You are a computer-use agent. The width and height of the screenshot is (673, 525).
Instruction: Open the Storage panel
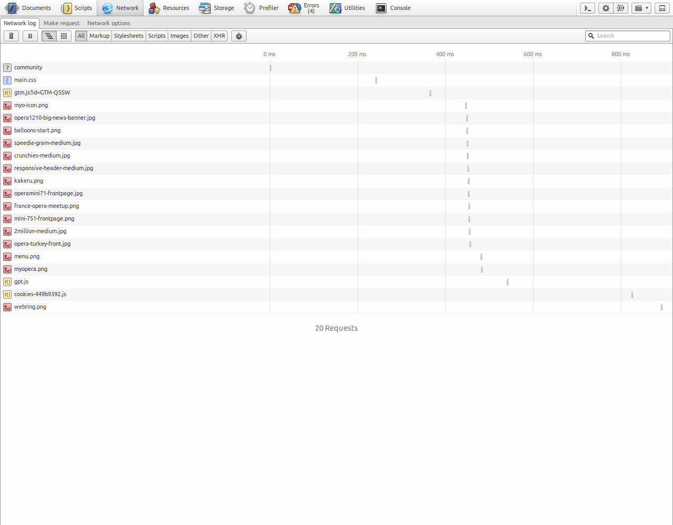pos(217,8)
